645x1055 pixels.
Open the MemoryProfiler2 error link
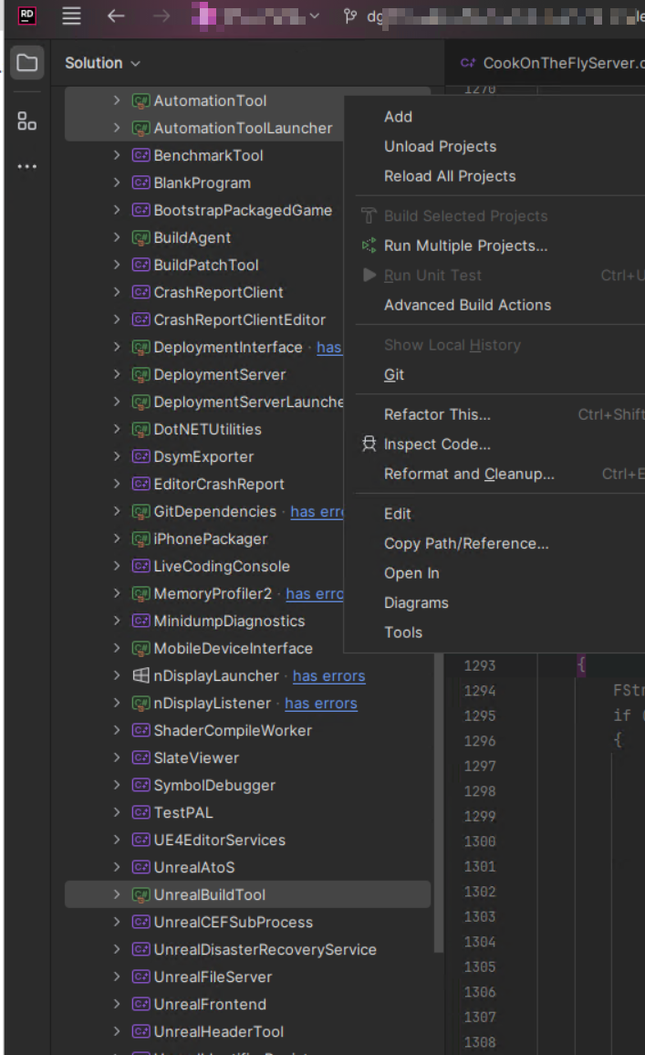click(315, 593)
